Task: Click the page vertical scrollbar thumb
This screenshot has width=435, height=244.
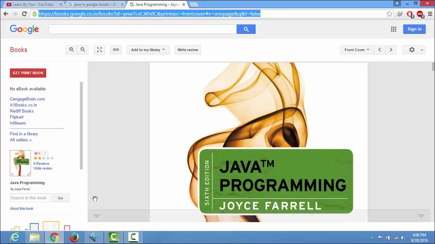Action: tap(433, 66)
